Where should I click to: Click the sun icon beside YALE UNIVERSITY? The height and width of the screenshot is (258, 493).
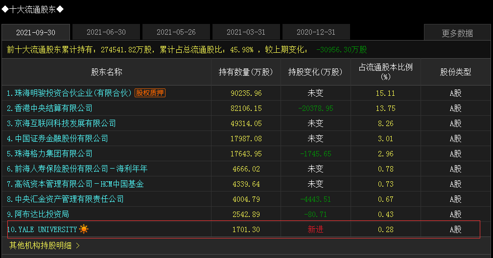coord(84,229)
